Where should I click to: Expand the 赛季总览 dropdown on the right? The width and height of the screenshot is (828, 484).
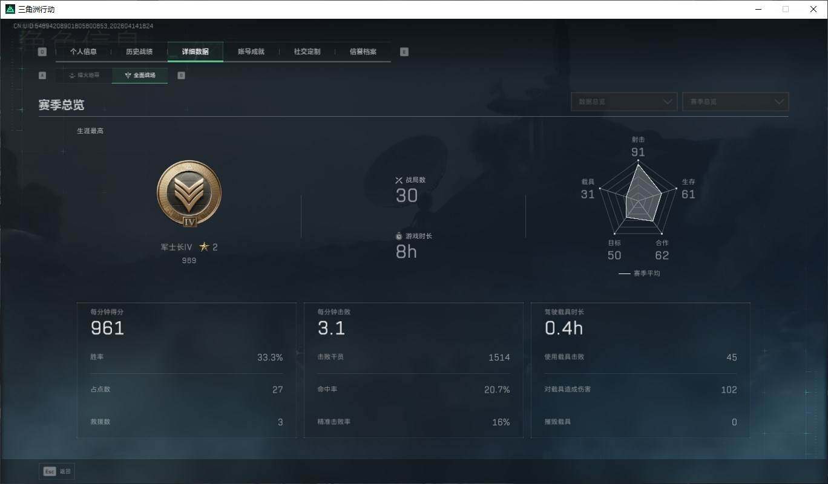pyautogui.click(x=735, y=102)
